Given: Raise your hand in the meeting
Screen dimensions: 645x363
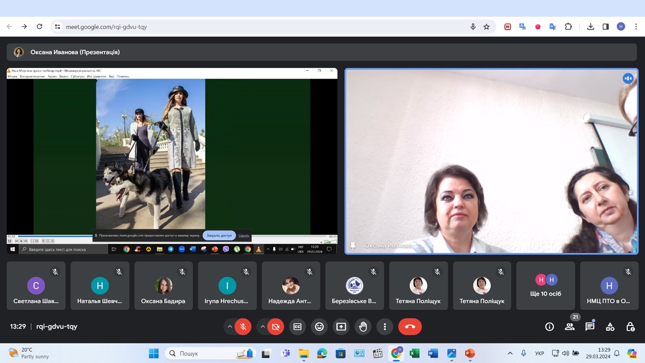Looking at the screenshot, I should (x=363, y=327).
